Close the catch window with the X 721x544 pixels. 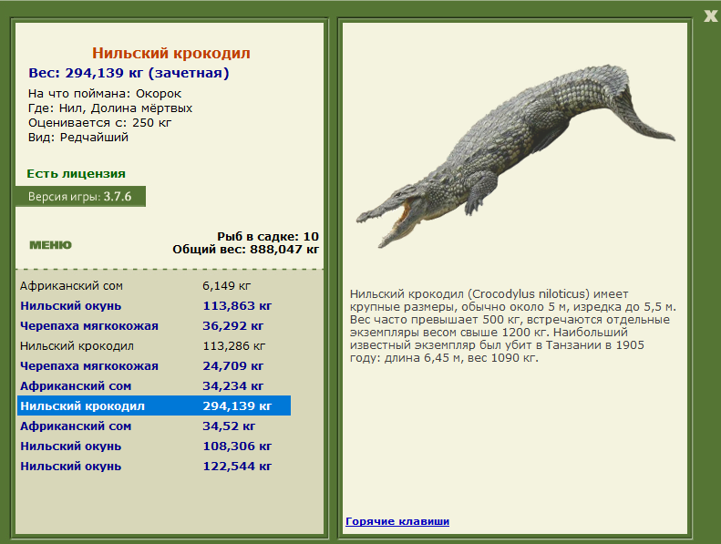point(710,16)
